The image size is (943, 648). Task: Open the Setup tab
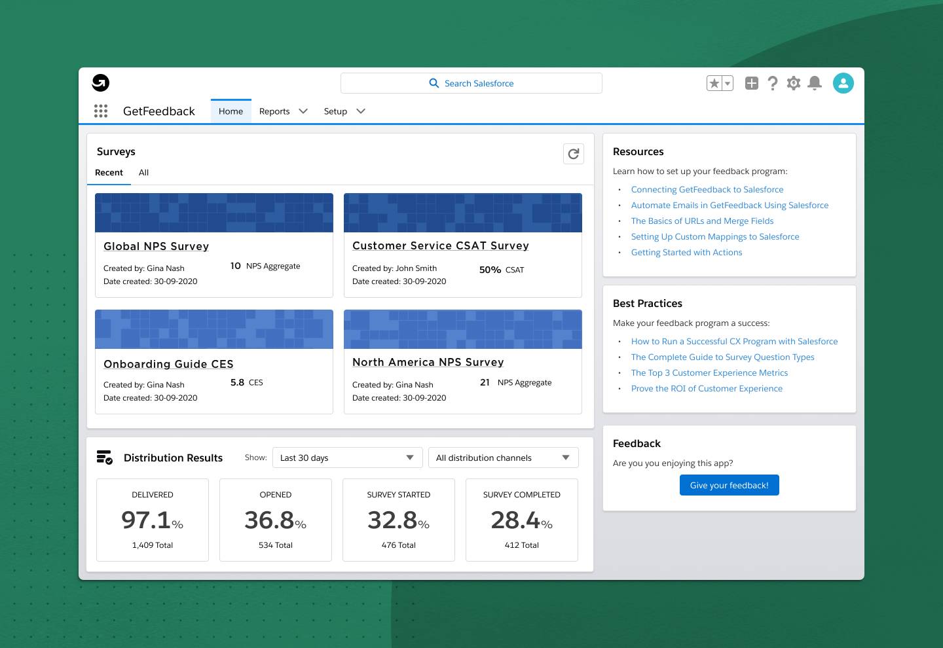[x=335, y=111]
